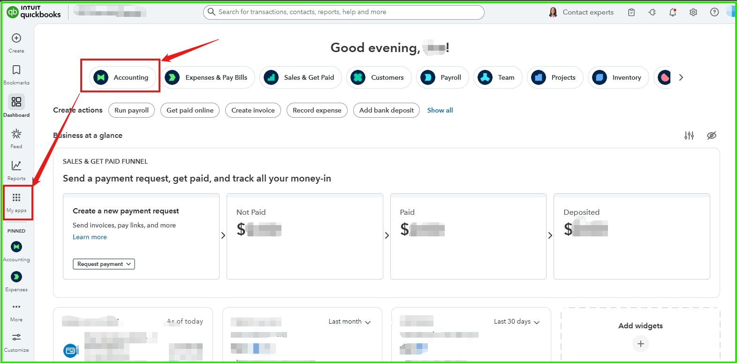The width and height of the screenshot is (737, 363).
Task: Open the Sales & Get Paid chip
Action: (x=301, y=77)
